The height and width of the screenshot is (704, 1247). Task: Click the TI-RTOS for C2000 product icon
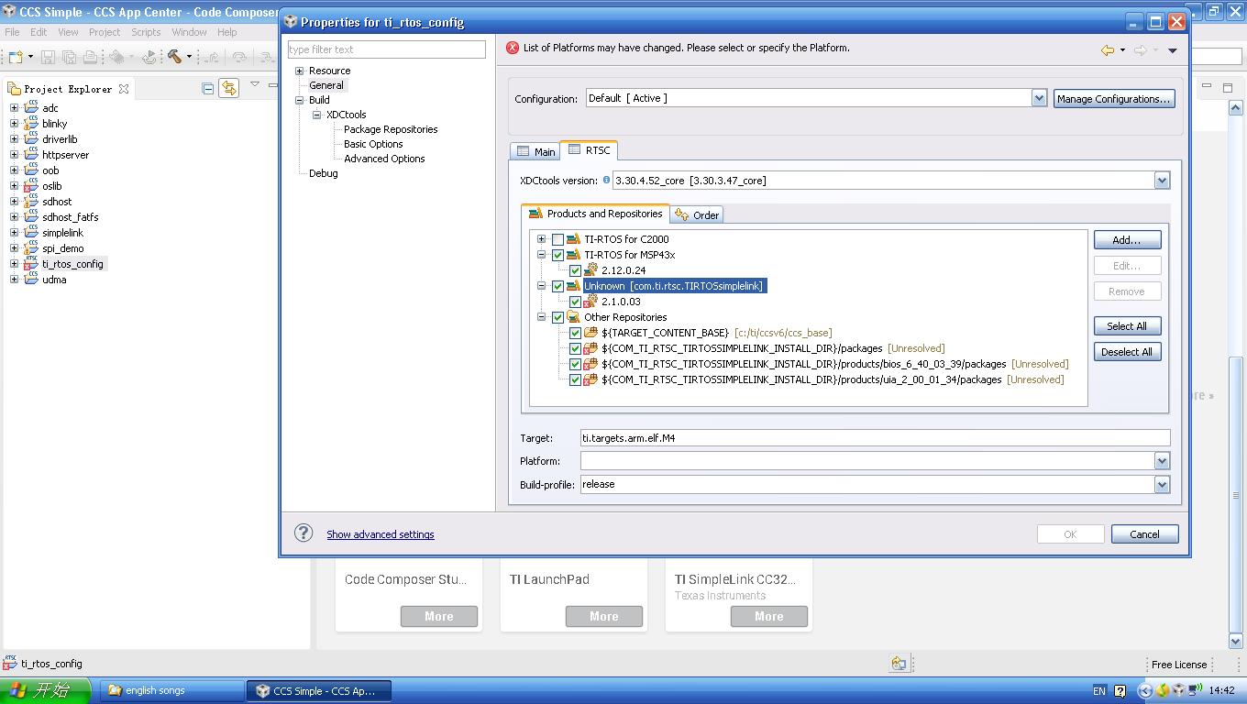573,239
